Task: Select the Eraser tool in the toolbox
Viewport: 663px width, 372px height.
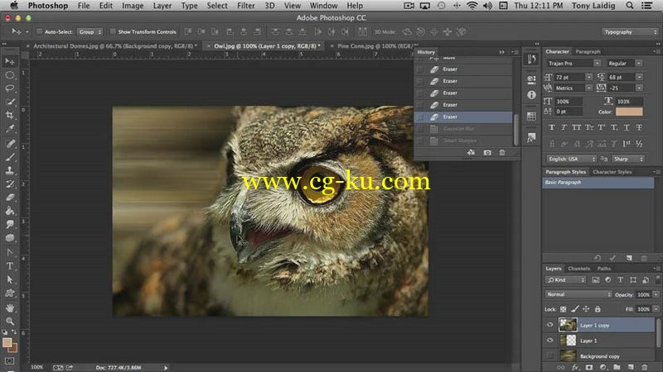Action: (10, 198)
